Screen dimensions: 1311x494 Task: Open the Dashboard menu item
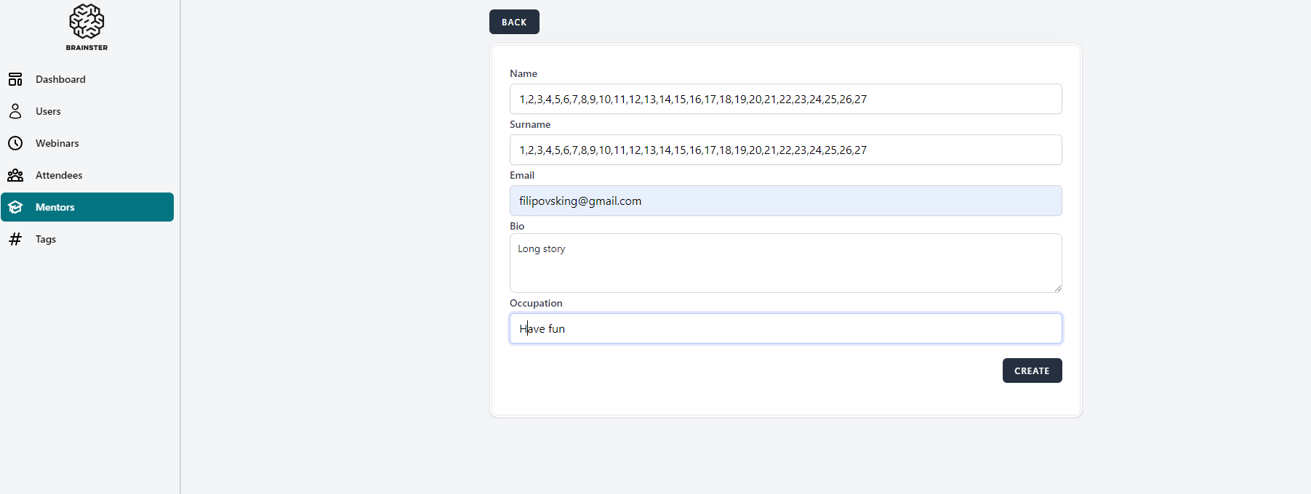tap(60, 79)
